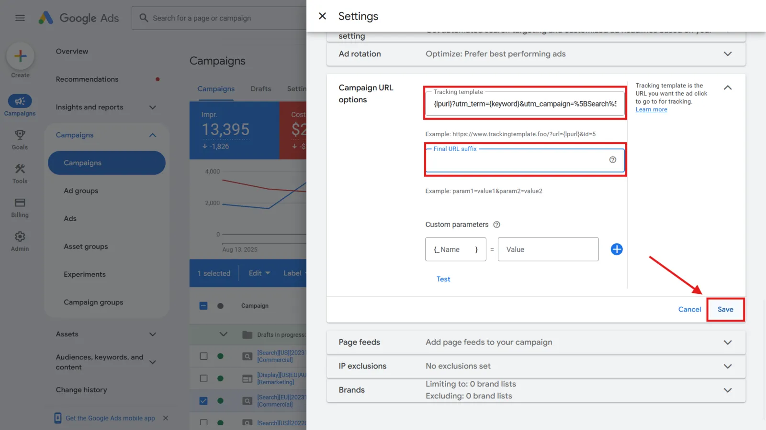The height and width of the screenshot is (430, 766).
Task: Open the Billing card icon
Action: pyautogui.click(x=20, y=203)
